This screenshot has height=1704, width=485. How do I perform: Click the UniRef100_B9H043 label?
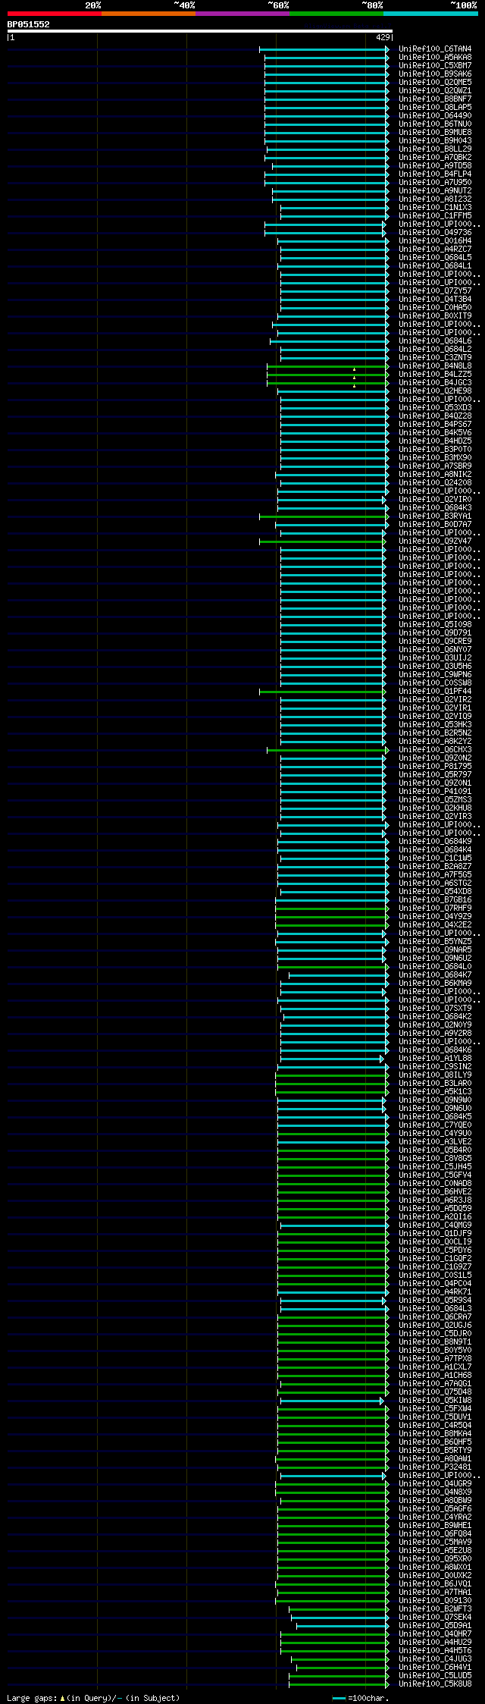pos(435,141)
